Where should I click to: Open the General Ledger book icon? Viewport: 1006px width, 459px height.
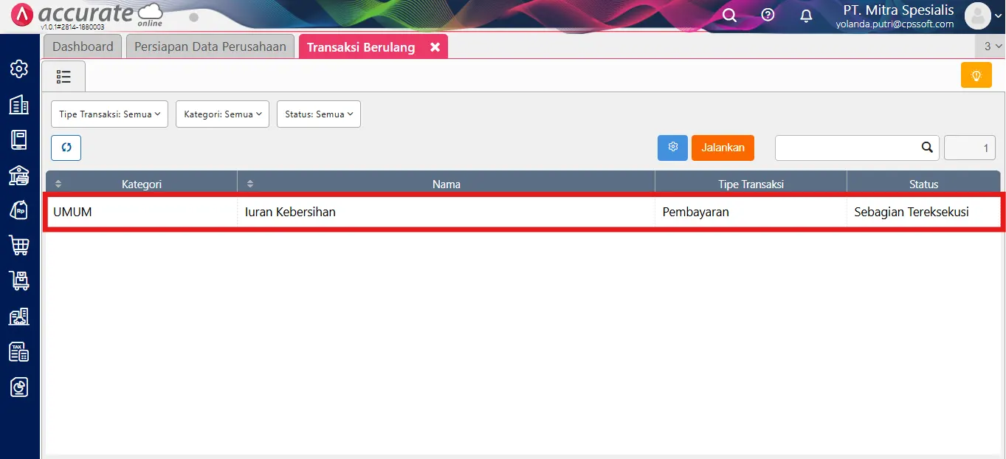click(19, 139)
